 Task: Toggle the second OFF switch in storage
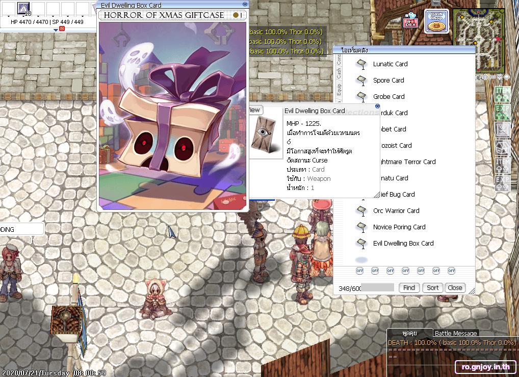click(x=375, y=271)
